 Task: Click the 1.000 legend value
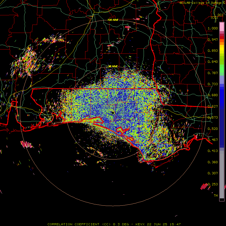[x=213, y=28]
